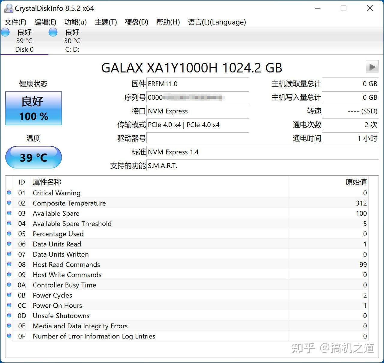Viewport: 384px width, 363px height.
Task: Click the status dot for Critical Warning
Action: click(x=9, y=192)
